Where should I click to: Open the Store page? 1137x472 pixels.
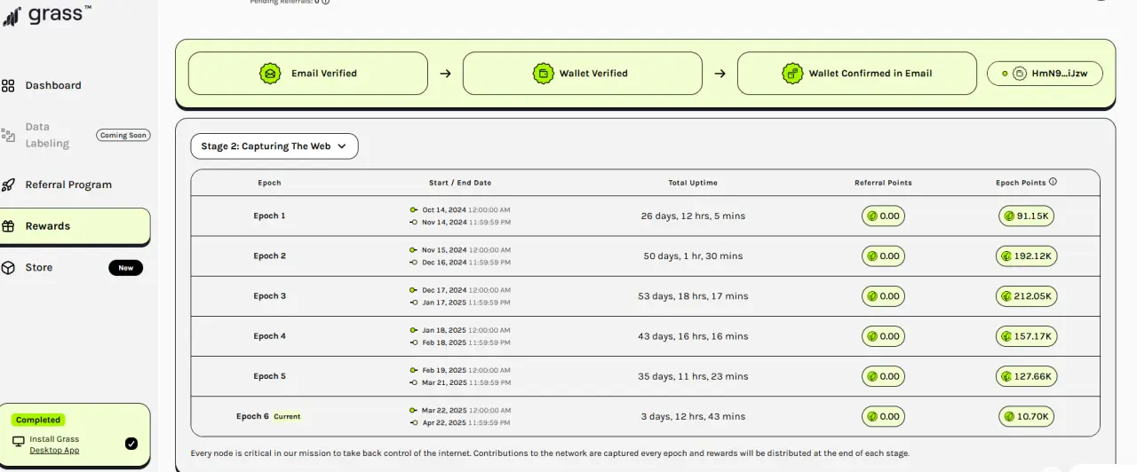[x=38, y=267]
